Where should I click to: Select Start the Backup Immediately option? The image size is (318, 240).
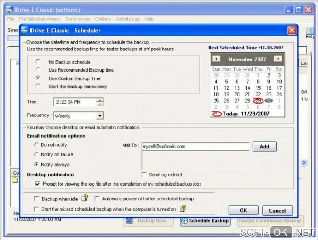coord(38,86)
